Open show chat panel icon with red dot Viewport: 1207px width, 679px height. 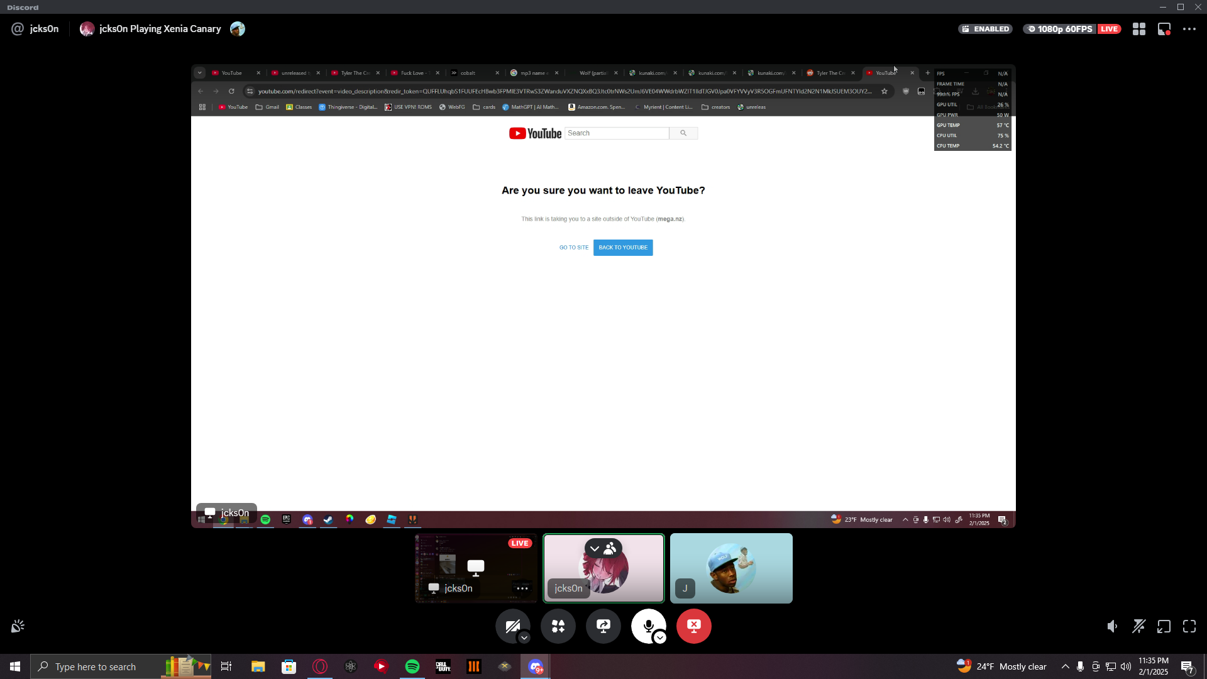point(1164,29)
